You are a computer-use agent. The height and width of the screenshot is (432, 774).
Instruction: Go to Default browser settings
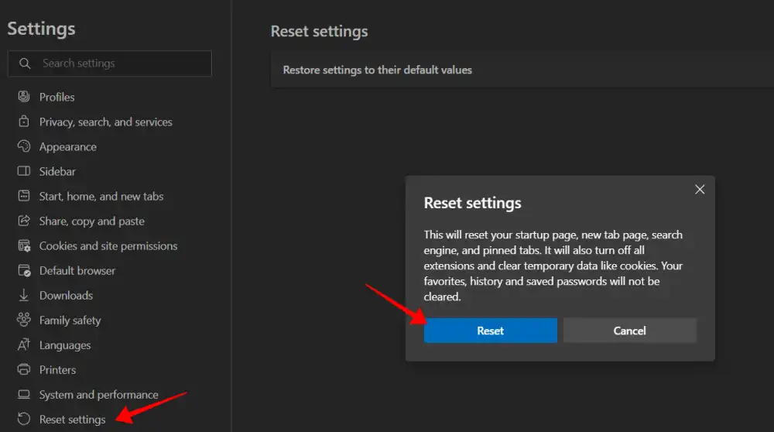(77, 270)
